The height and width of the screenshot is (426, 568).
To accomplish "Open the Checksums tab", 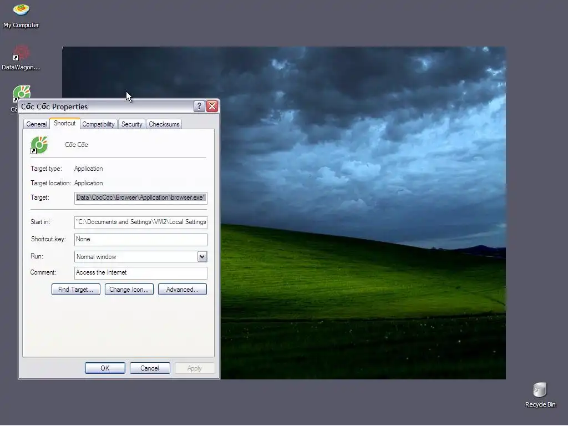I will [164, 124].
